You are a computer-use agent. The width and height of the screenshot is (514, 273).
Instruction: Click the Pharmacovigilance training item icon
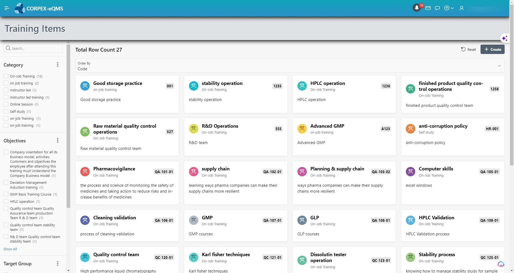pyautogui.click(x=85, y=172)
